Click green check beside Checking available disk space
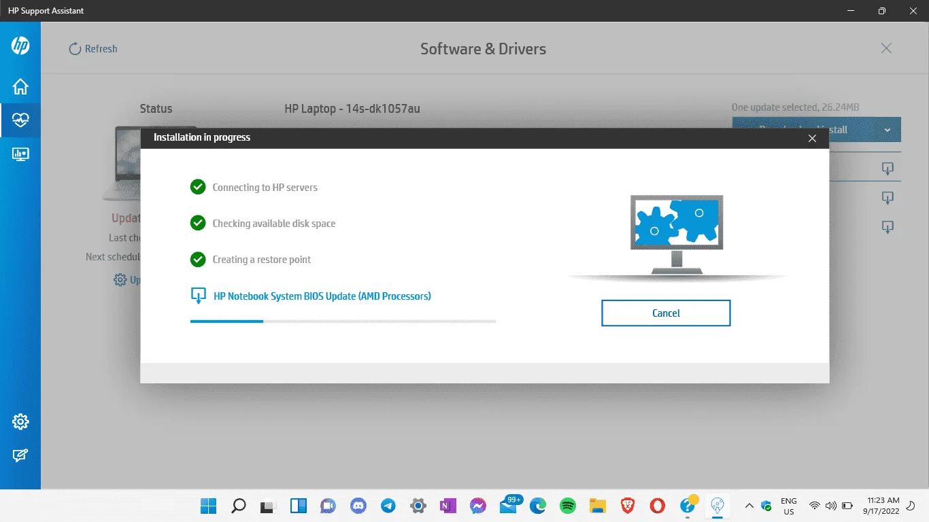Image resolution: width=929 pixels, height=522 pixels. click(x=198, y=223)
